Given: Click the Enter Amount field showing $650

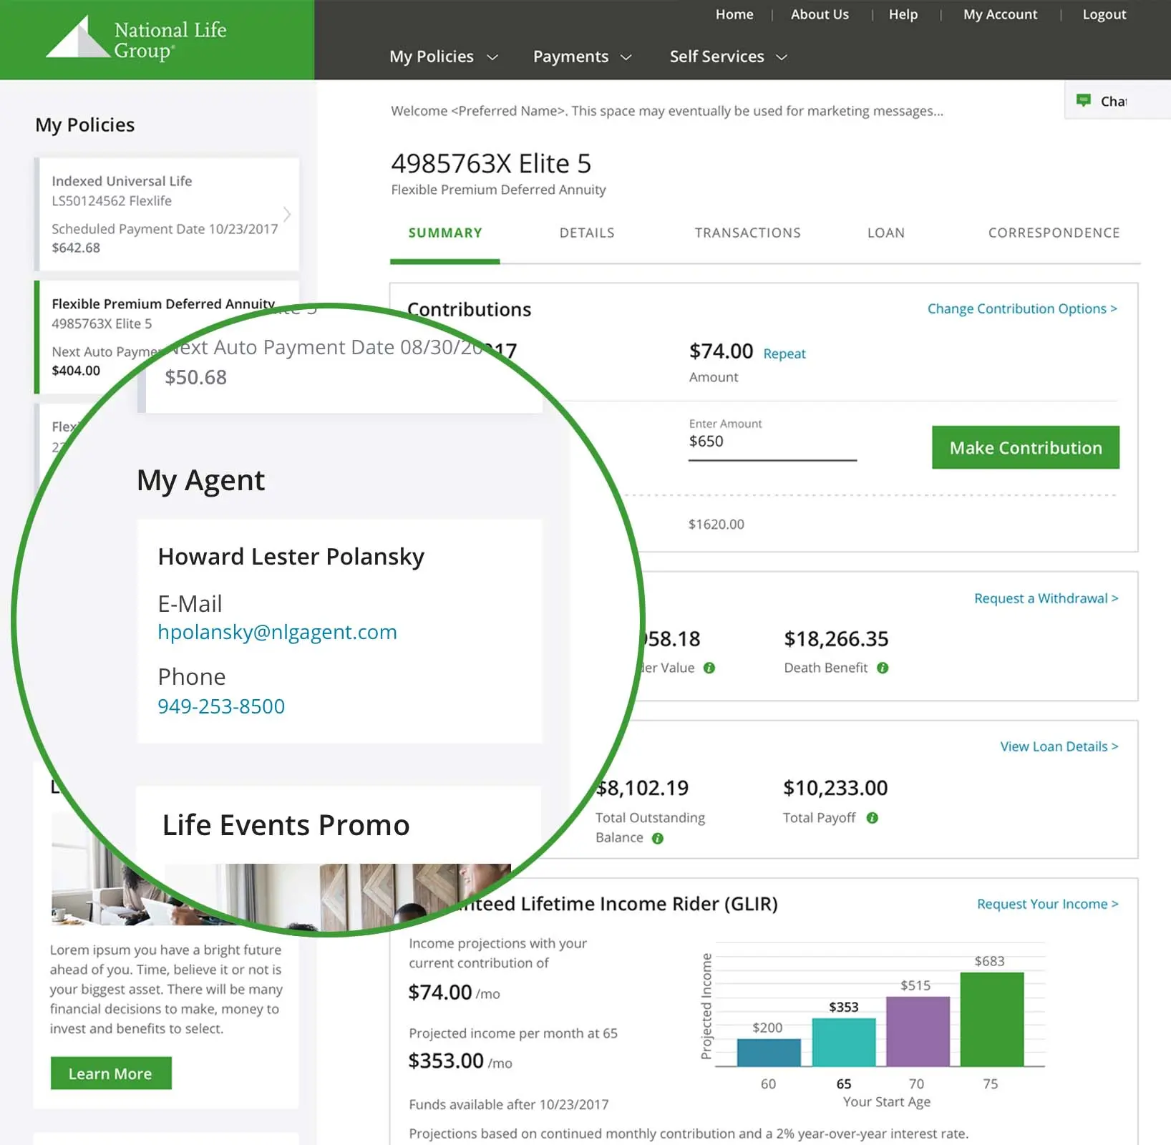Looking at the screenshot, I should (772, 441).
